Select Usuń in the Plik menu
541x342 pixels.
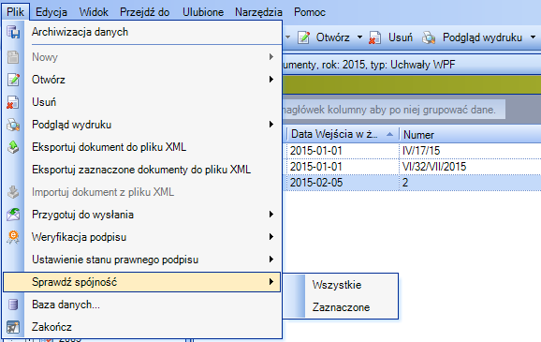coord(142,102)
